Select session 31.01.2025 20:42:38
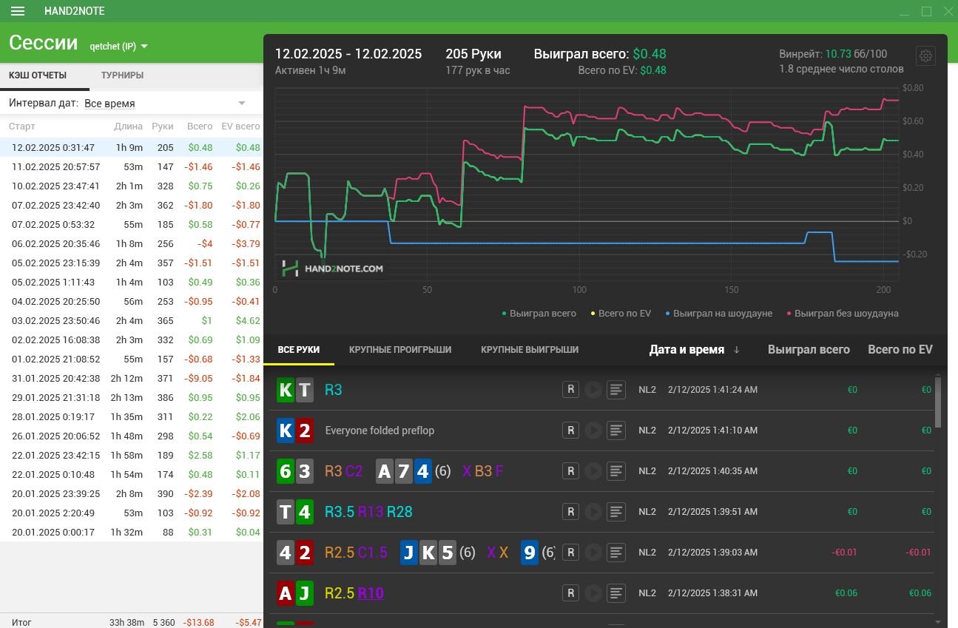The image size is (958, 628). (132, 379)
